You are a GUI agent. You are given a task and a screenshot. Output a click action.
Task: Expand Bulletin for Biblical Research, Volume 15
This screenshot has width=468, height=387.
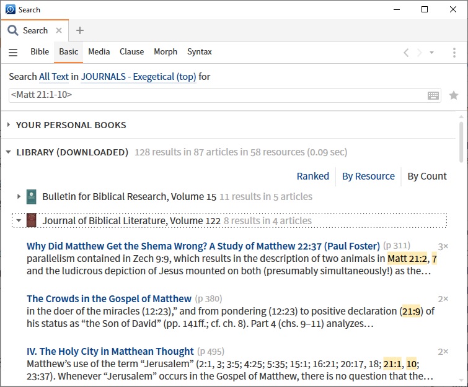[x=19, y=197]
